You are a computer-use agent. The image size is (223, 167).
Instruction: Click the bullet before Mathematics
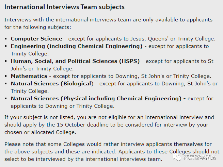pyautogui.click(x=6, y=76)
